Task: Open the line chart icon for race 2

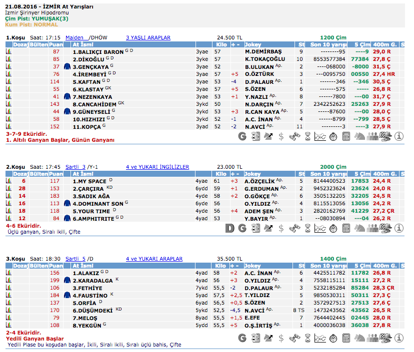Action: point(320,228)
